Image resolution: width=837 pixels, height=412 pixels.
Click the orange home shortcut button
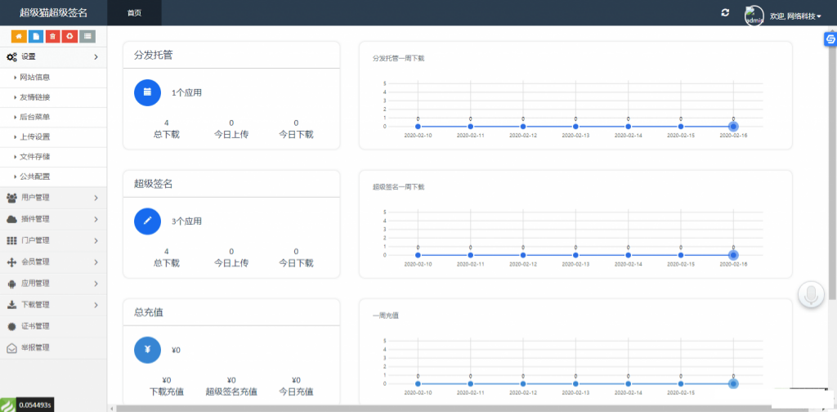pyautogui.click(x=18, y=36)
